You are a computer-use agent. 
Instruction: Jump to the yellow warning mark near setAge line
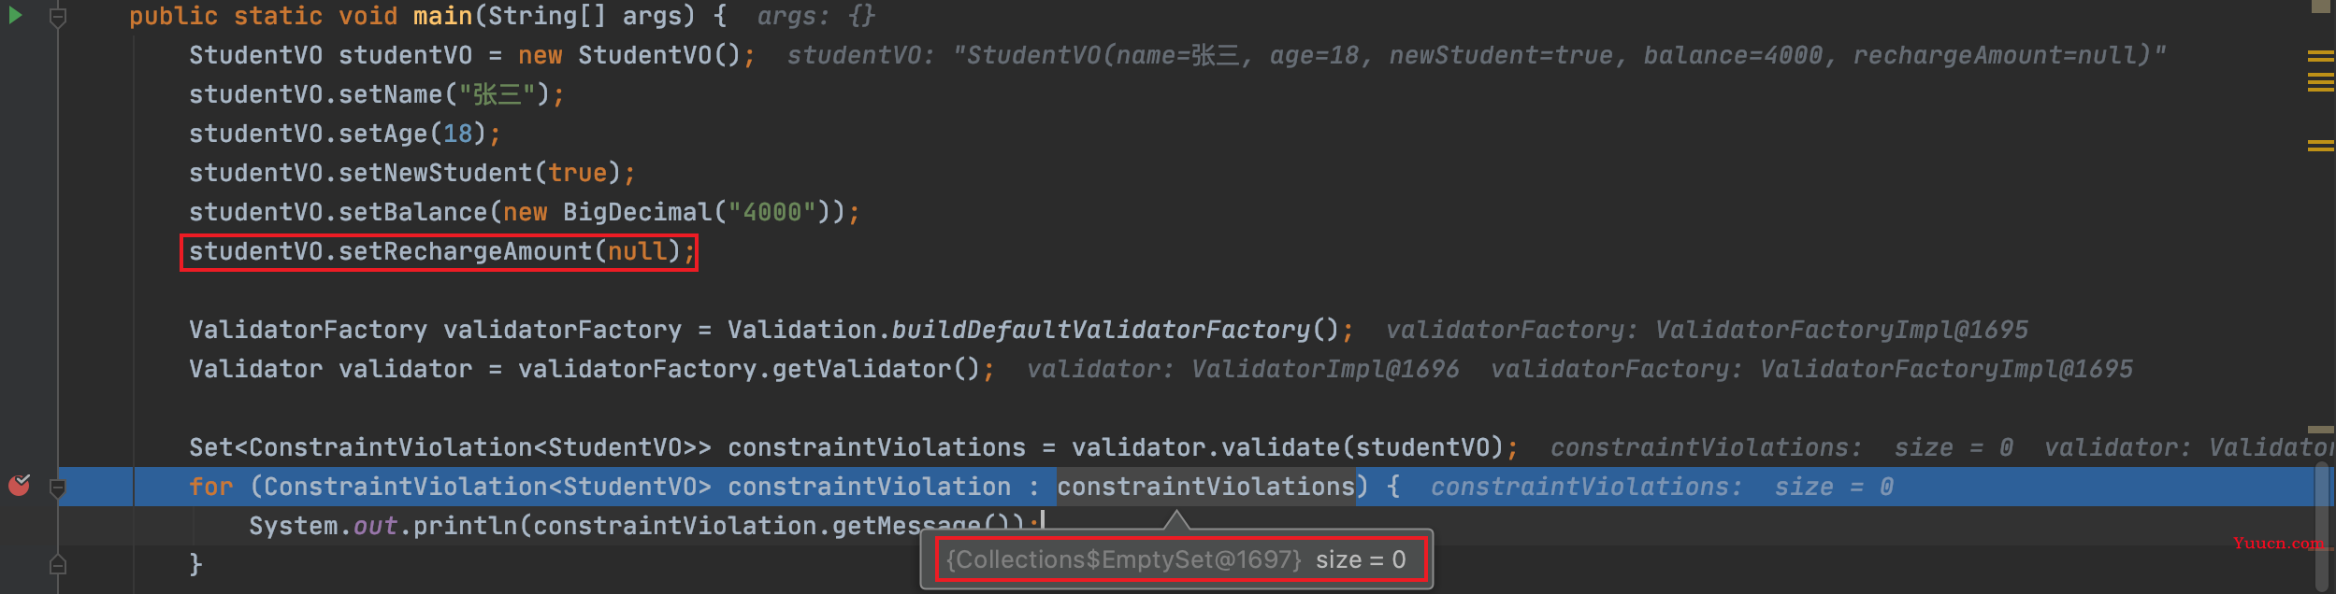point(2320,145)
